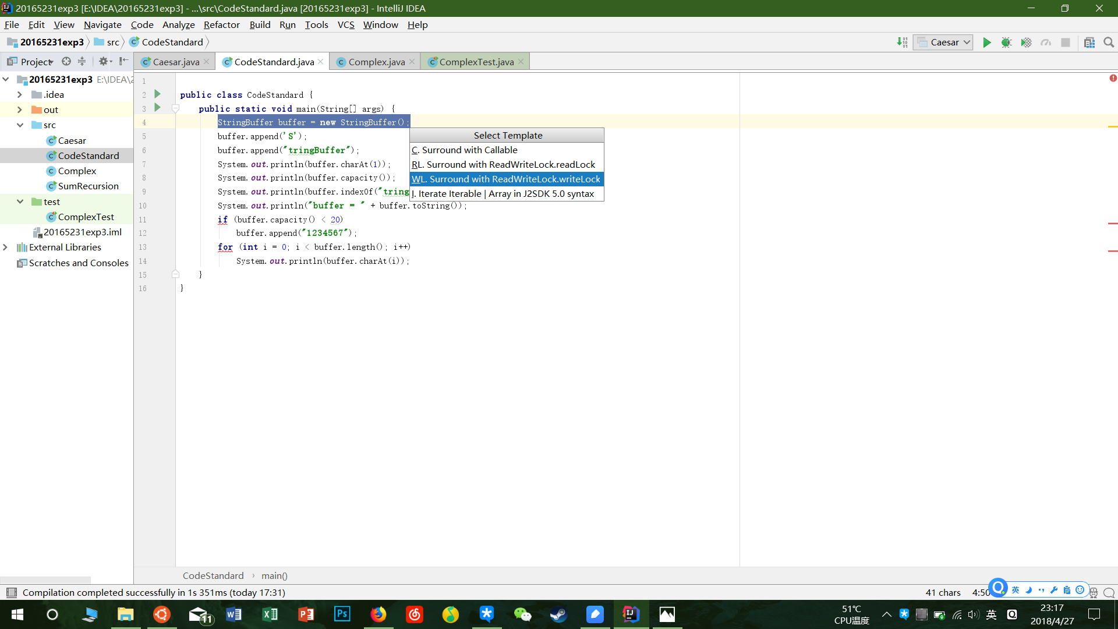Open Photoshop from the taskbar
Viewport: 1118px width, 629px height.
pyautogui.click(x=342, y=614)
